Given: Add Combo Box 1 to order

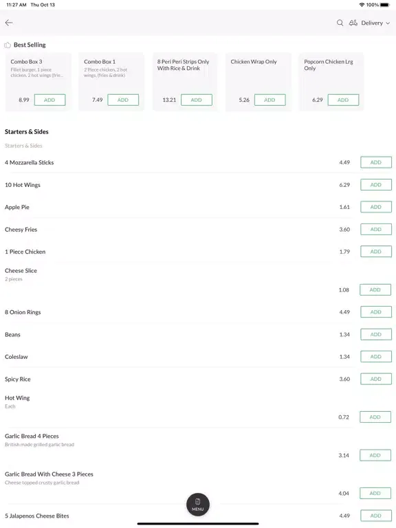Looking at the screenshot, I should (x=123, y=100).
